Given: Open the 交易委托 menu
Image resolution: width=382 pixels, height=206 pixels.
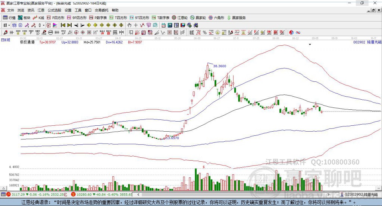Looking at the screenshot, I should click(101, 10).
